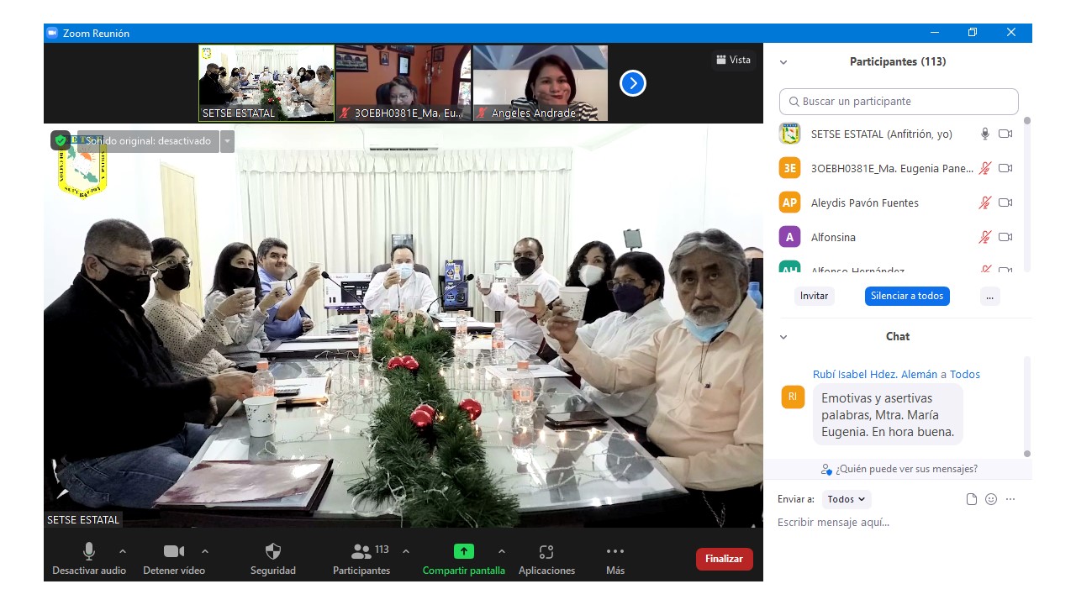Image resolution: width=1076 pixels, height=605 pixels.
Task: Click the AP avatar of Aleydis Pavón
Action: point(789,203)
